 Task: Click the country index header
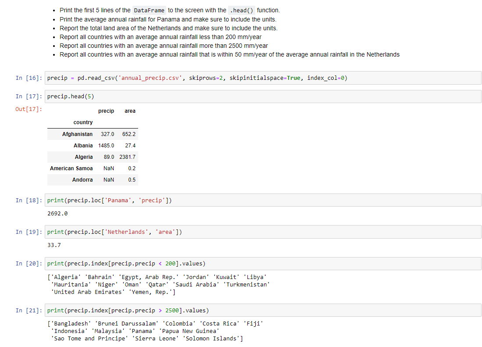pyautogui.click(x=83, y=122)
